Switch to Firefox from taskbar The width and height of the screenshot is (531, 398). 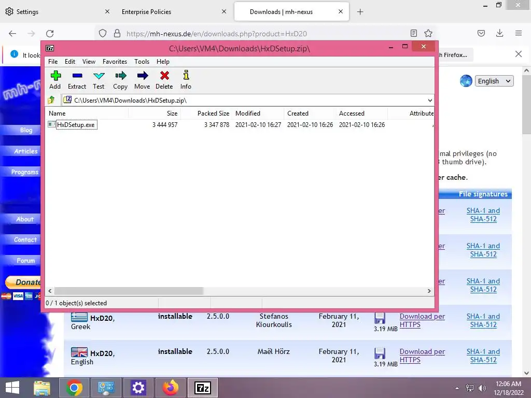point(170,388)
